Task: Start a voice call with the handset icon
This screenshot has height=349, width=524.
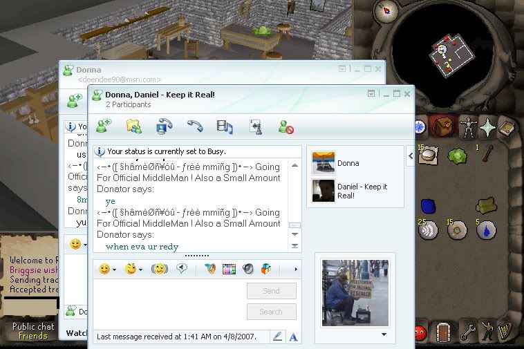Action: click(x=195, y=126)
